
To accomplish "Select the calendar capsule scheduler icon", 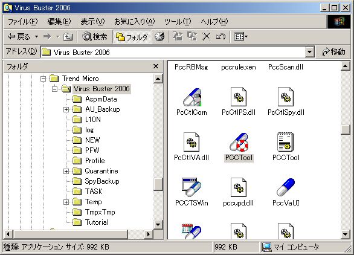I will tap(191, 231).
